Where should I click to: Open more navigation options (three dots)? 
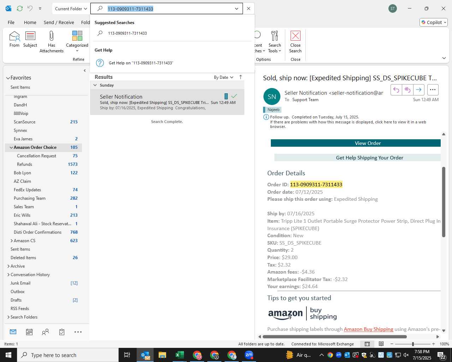pos(78,332)
